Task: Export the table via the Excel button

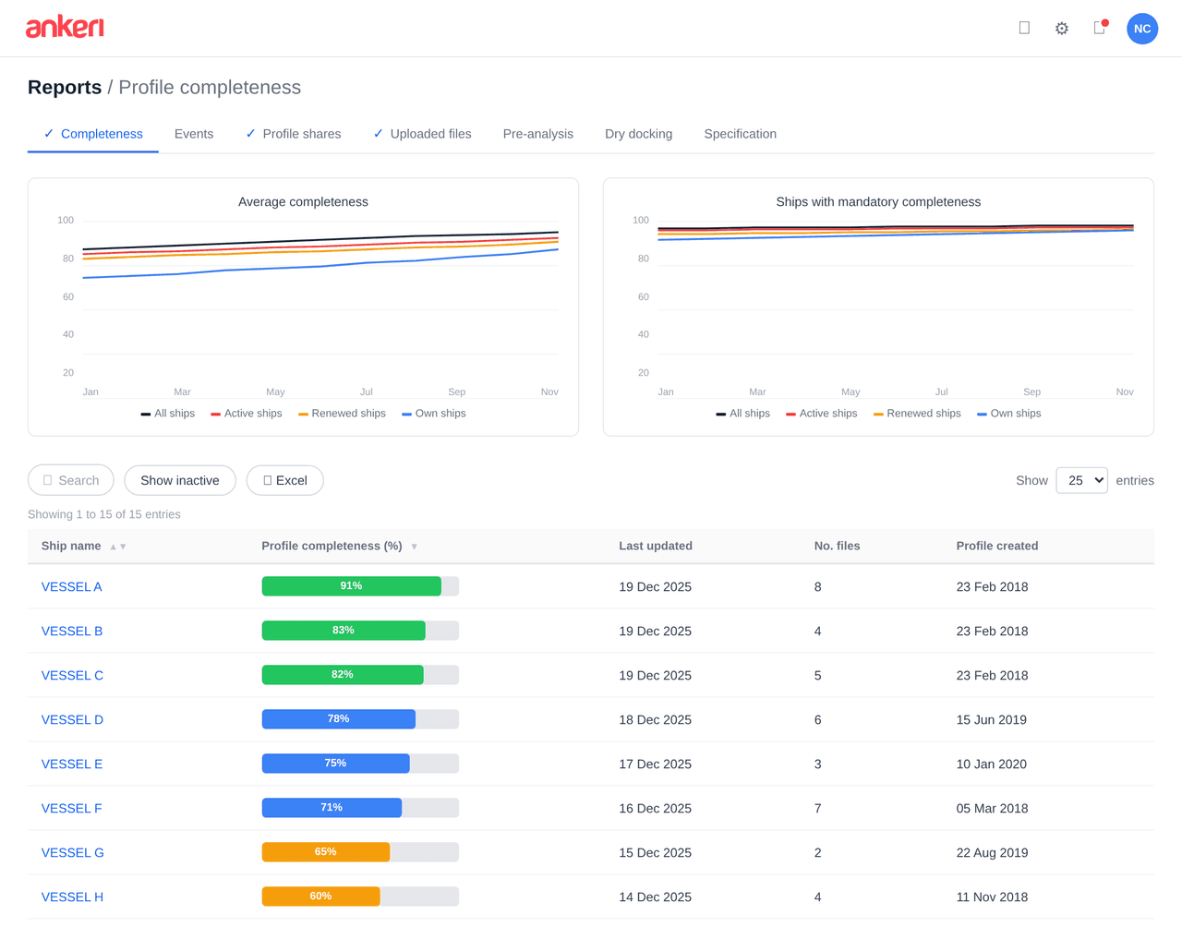Action: point(284,480)
